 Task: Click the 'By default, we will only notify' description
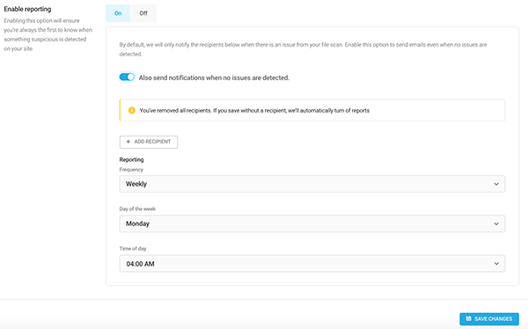[x=303, y=49]
